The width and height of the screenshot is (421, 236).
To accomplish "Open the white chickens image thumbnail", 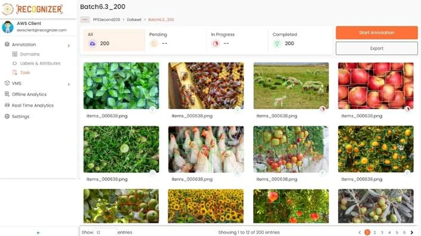I will click(x=206, y=149).
